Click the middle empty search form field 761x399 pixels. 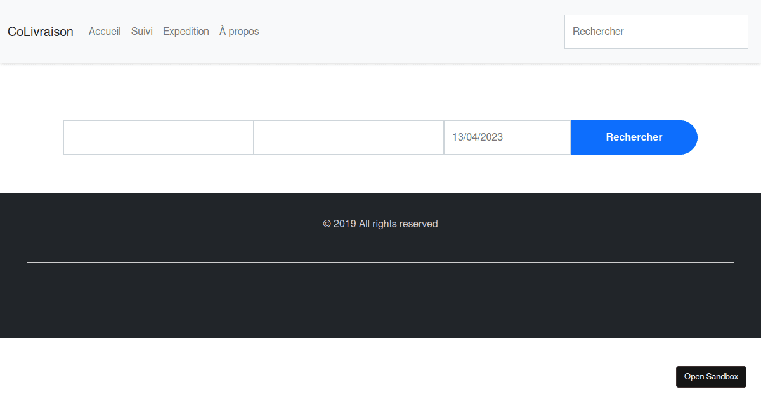(x=349, y=137)
